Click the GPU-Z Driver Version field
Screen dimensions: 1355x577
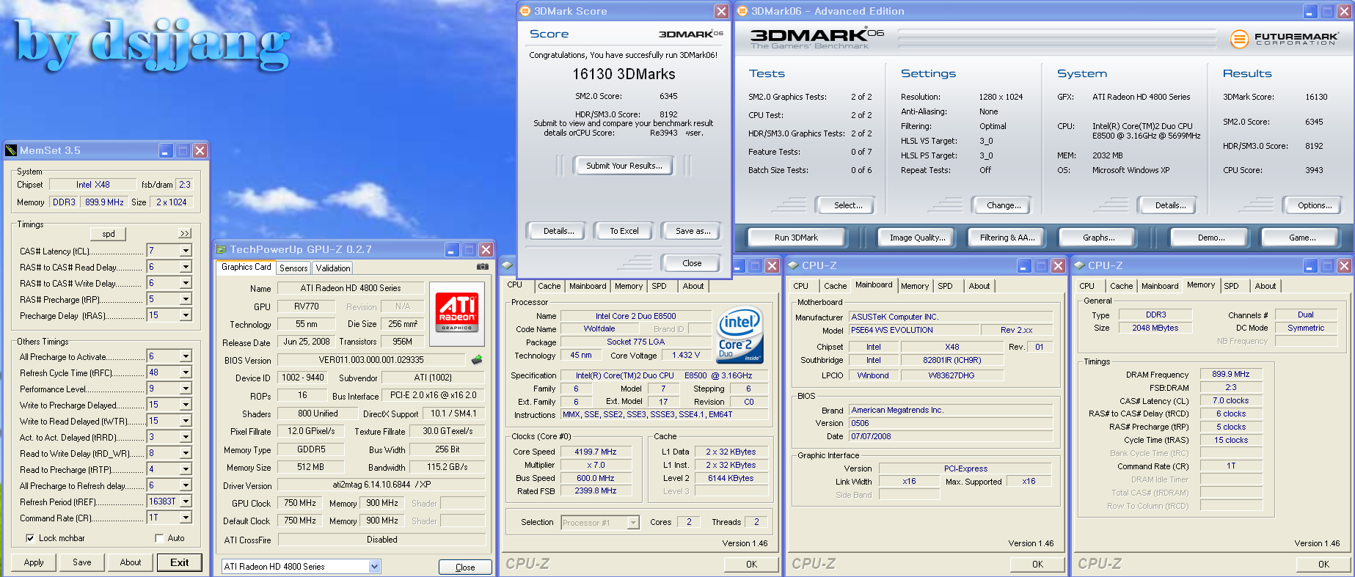pyautogui.click(x=381, y=485)
